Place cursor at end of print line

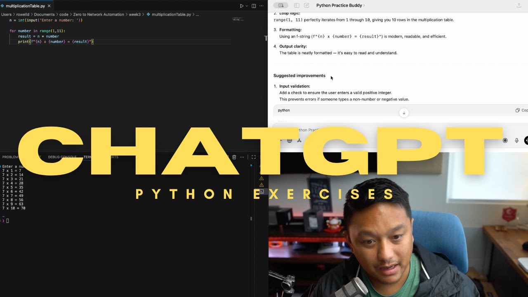coord(94,42)
